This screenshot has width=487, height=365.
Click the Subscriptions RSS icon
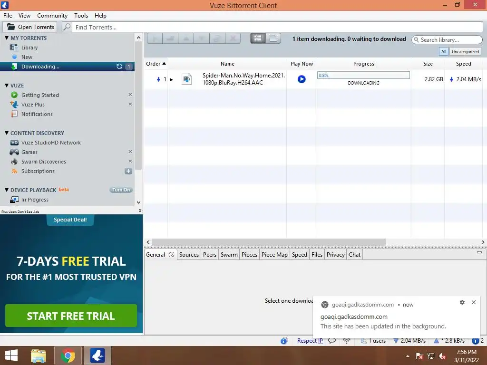pyautogui.click(x=14, y=171)
